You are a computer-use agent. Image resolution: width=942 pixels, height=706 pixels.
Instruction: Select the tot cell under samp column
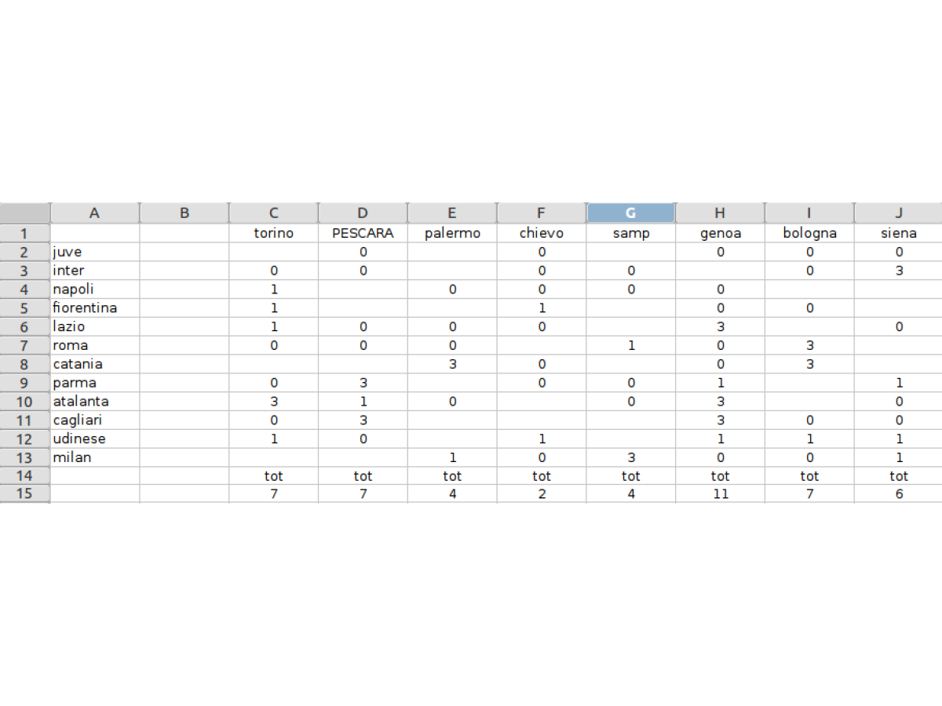pos(630,475)
